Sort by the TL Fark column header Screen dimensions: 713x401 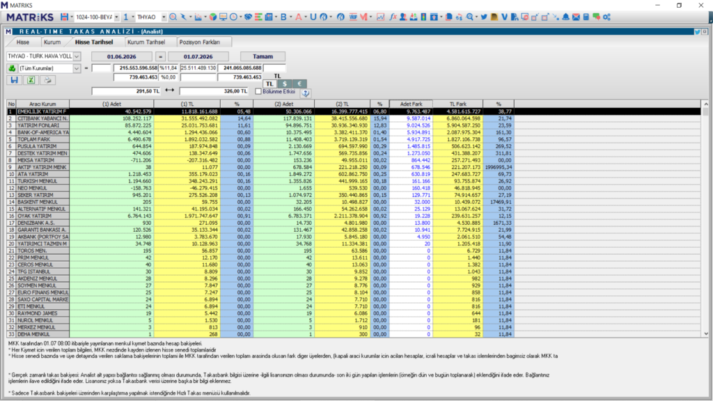pyautogui.click(x=458, y=104)
